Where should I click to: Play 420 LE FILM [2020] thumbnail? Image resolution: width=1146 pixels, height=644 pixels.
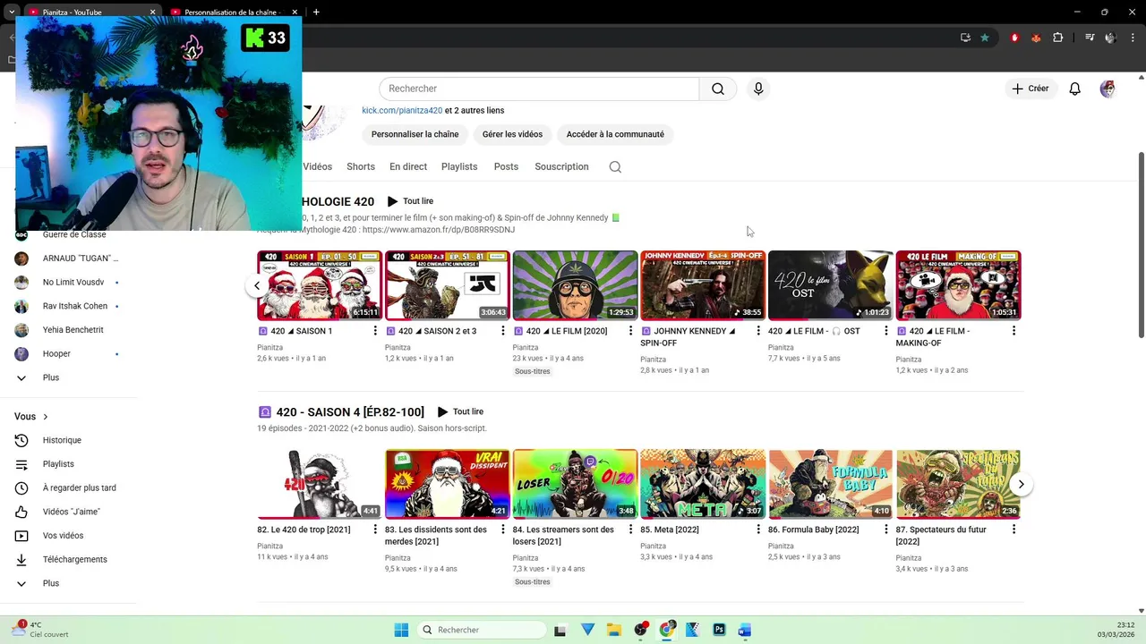[575, 285]
